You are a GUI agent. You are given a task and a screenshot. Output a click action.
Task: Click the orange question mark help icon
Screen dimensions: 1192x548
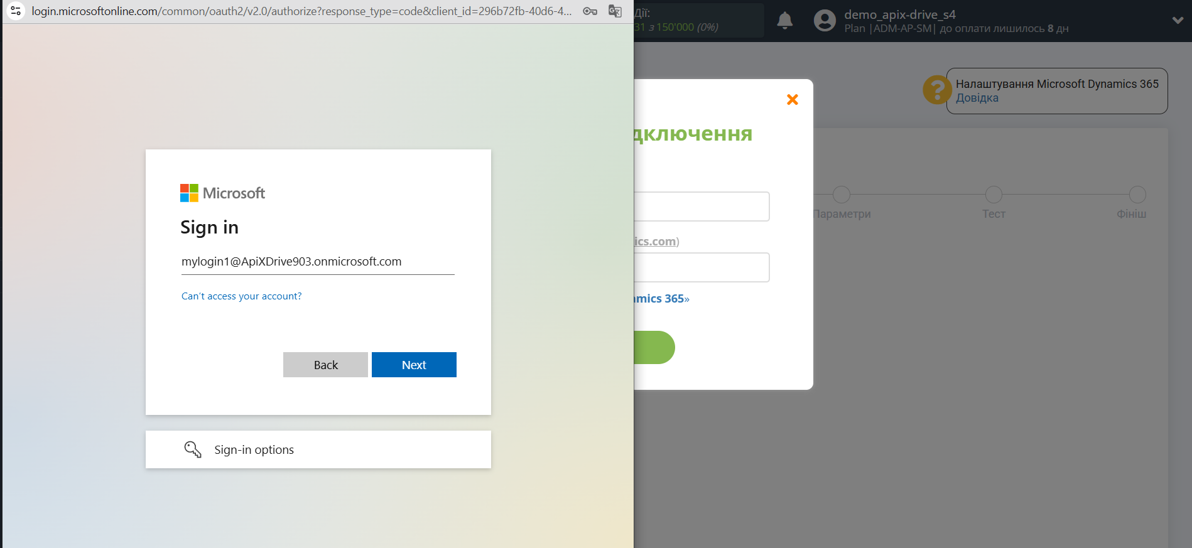tap(937, 90)
